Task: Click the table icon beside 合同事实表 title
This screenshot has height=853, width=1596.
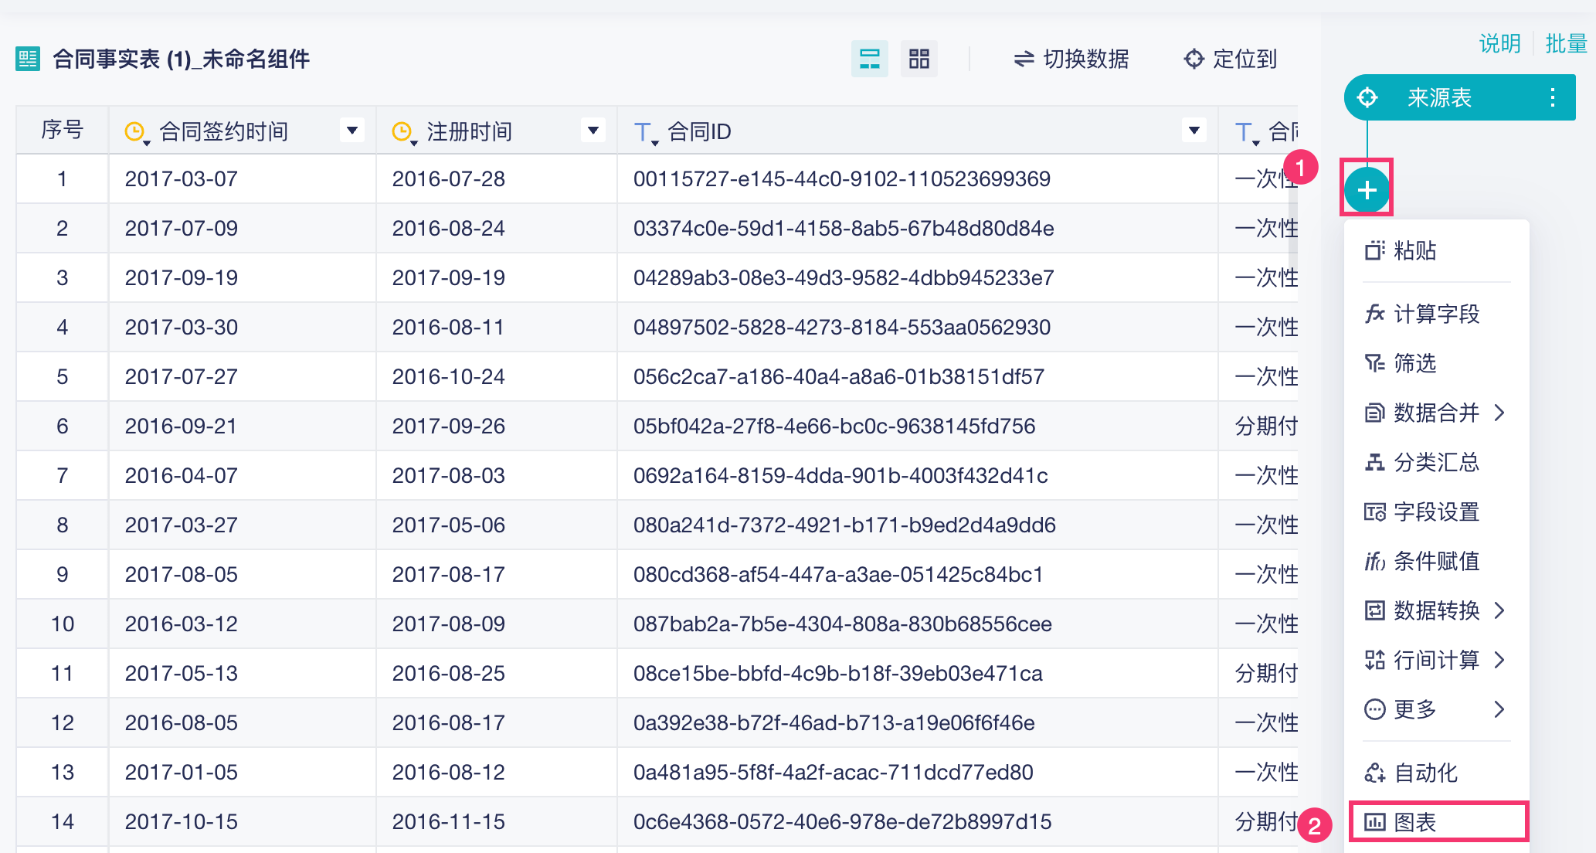Action: [x=28, y=59]
